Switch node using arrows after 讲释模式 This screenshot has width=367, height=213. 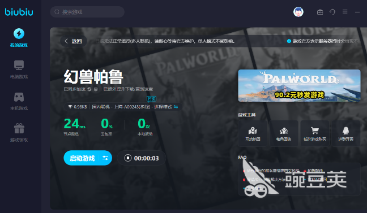176,107
